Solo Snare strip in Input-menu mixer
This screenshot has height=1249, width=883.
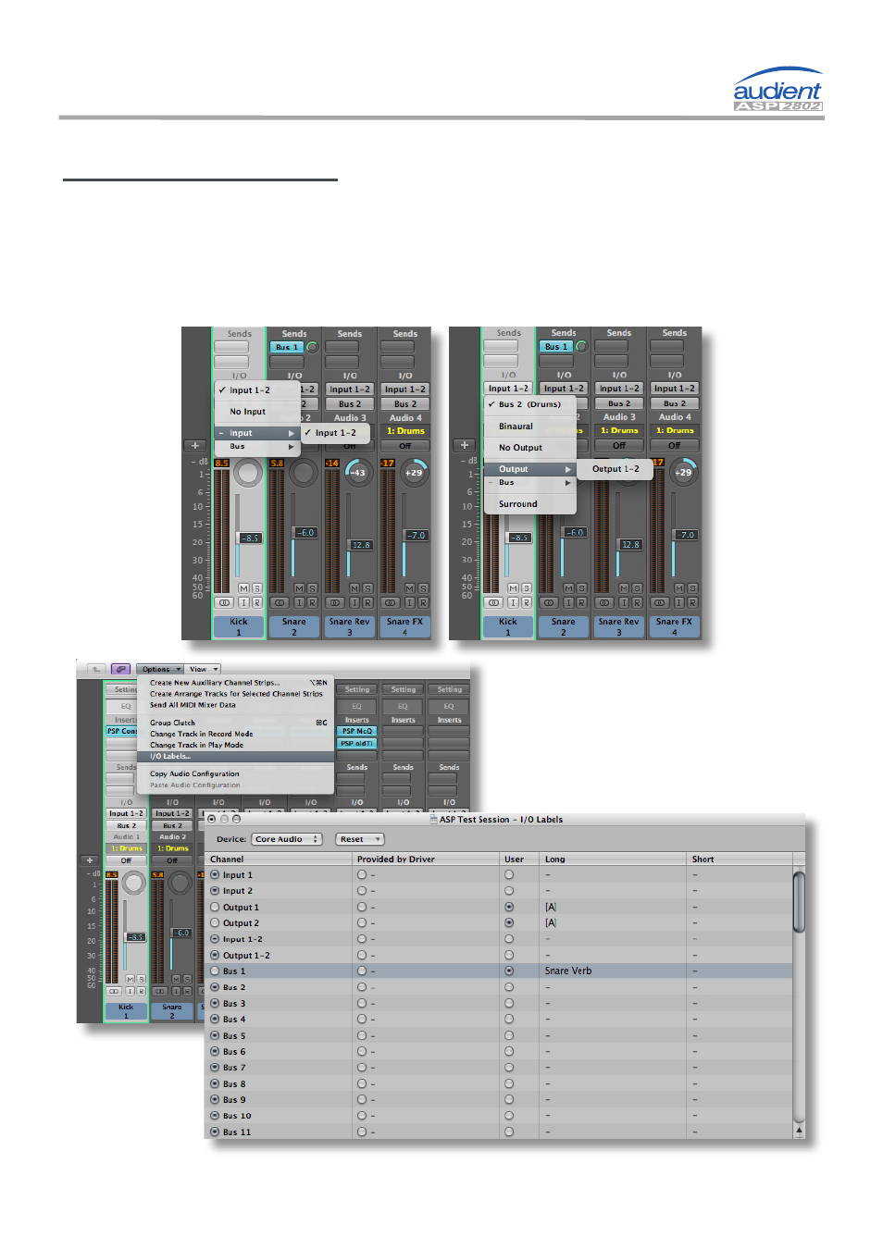[312, 588]
